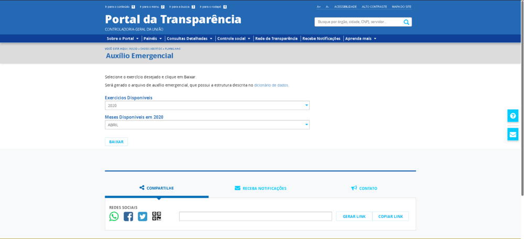This screenshot has width=524, height=239.
Task: Click the Portal da Transparência title
Action: pyautogui.click(x=173, y=19)
